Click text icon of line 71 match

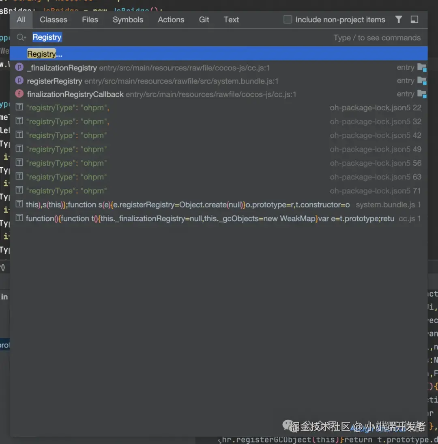pos(19,190)
